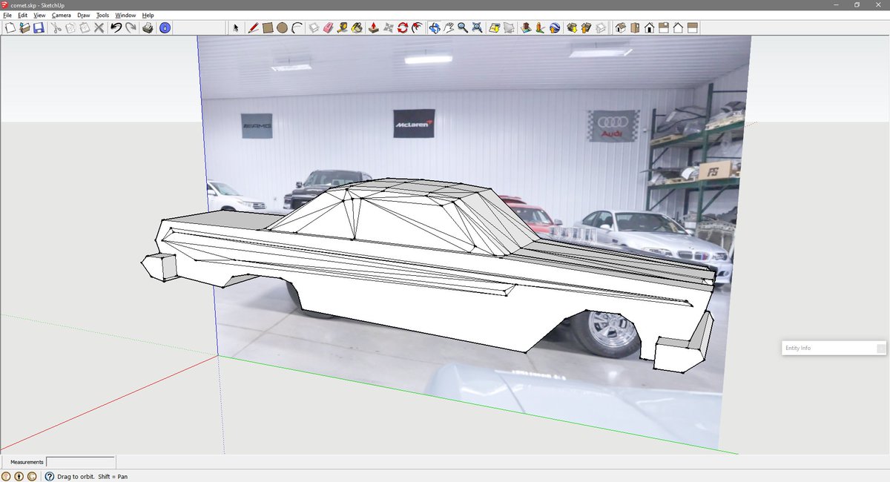Select the Move tool
The width and height of the screenshot is (890, 482).
click(388, 28)
